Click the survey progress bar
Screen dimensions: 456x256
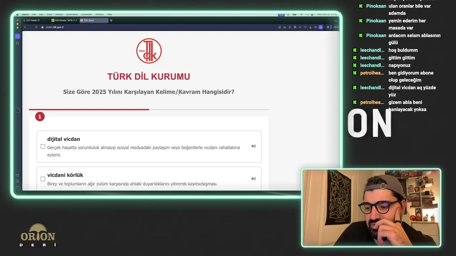pos(149,110)
